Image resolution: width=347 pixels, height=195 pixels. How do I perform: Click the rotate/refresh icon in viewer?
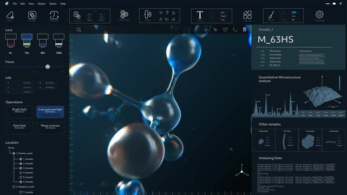235,30
